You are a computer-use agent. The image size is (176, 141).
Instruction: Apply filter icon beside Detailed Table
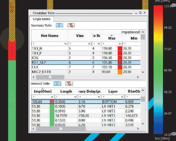pyautogui.click(x=57, y=83)
